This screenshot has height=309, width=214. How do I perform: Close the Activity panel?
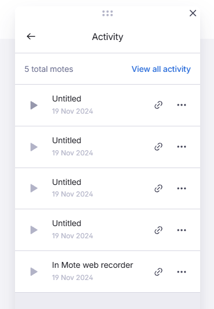193,13
